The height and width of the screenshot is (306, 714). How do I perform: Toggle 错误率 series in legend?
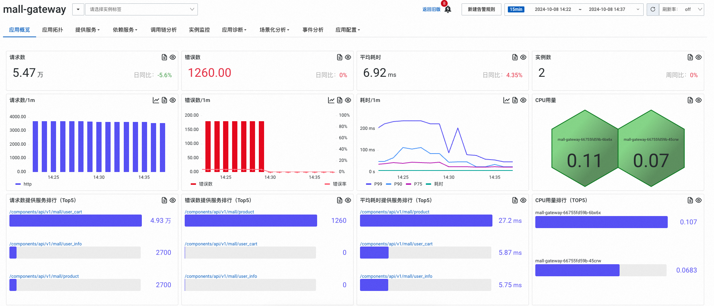coord(336,184)
